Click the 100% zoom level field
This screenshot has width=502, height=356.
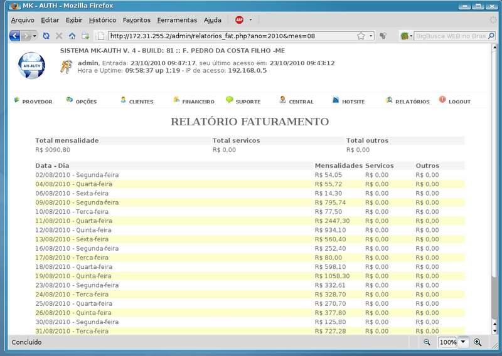(x=447, y=342)
